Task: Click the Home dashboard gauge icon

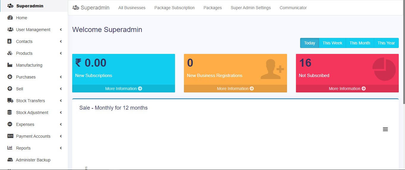Action: click(10, 18)
